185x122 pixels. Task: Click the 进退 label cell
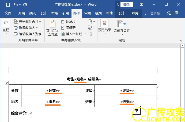tap(89, 101)
